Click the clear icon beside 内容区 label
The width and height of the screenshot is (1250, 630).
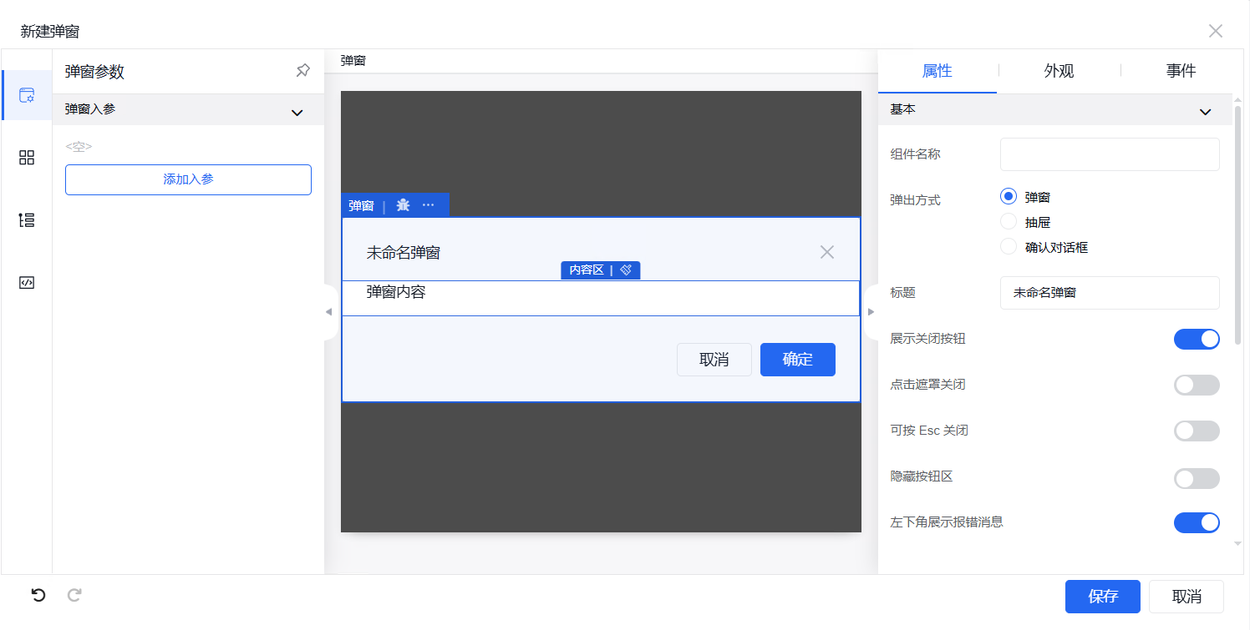pos(626,270)
